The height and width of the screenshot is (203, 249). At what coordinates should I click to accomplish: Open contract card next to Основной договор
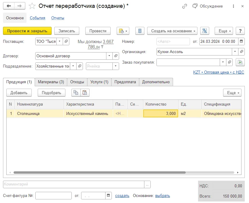pos(116,56)
